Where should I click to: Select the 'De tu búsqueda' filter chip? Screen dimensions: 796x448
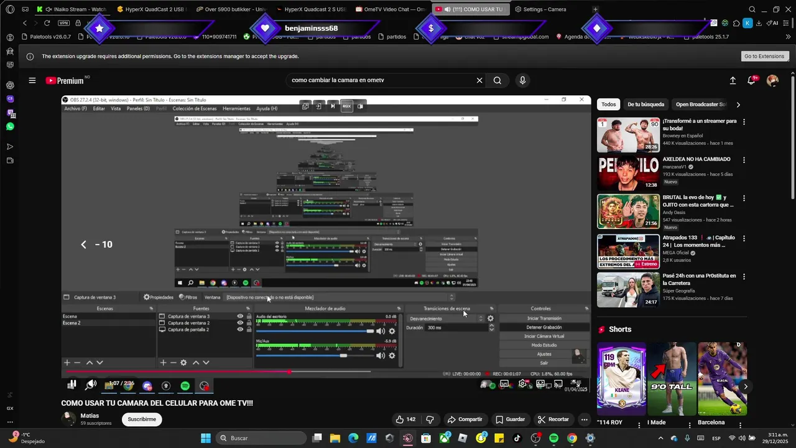pos(646,105)
